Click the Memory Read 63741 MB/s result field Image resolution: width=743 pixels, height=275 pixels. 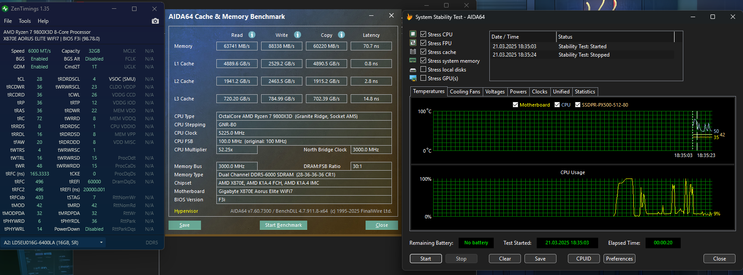pos(237,46)
